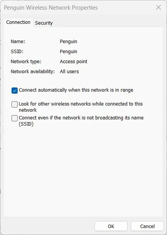Cancel the wireless properties dialog
Viewport: 167px width, 235px height.
coord(147,226)
